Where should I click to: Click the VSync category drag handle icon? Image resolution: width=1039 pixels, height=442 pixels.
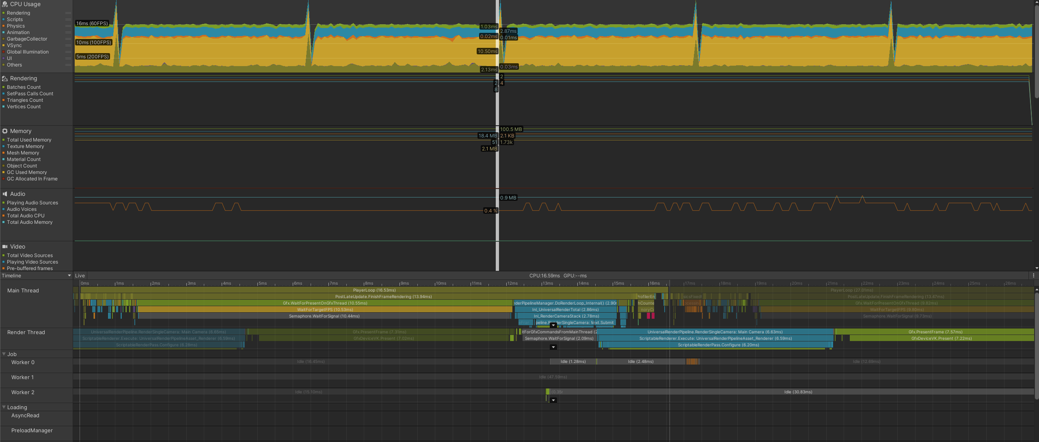pyautogui.click(x=68, y=45)
